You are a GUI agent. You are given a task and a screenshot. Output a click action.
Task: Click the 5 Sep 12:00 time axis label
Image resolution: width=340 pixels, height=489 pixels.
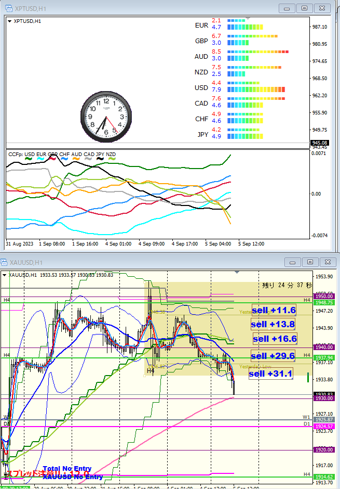pos(251,244)
